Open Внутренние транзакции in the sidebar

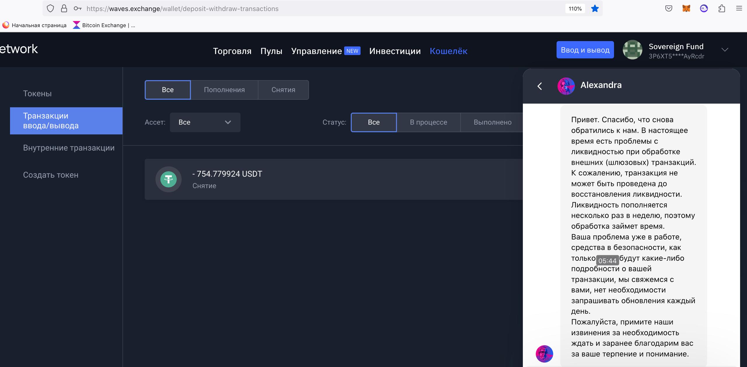[x=69, y=148]
